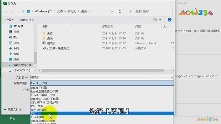Open the file name dropdown arrow

click(x=172, y=77)
